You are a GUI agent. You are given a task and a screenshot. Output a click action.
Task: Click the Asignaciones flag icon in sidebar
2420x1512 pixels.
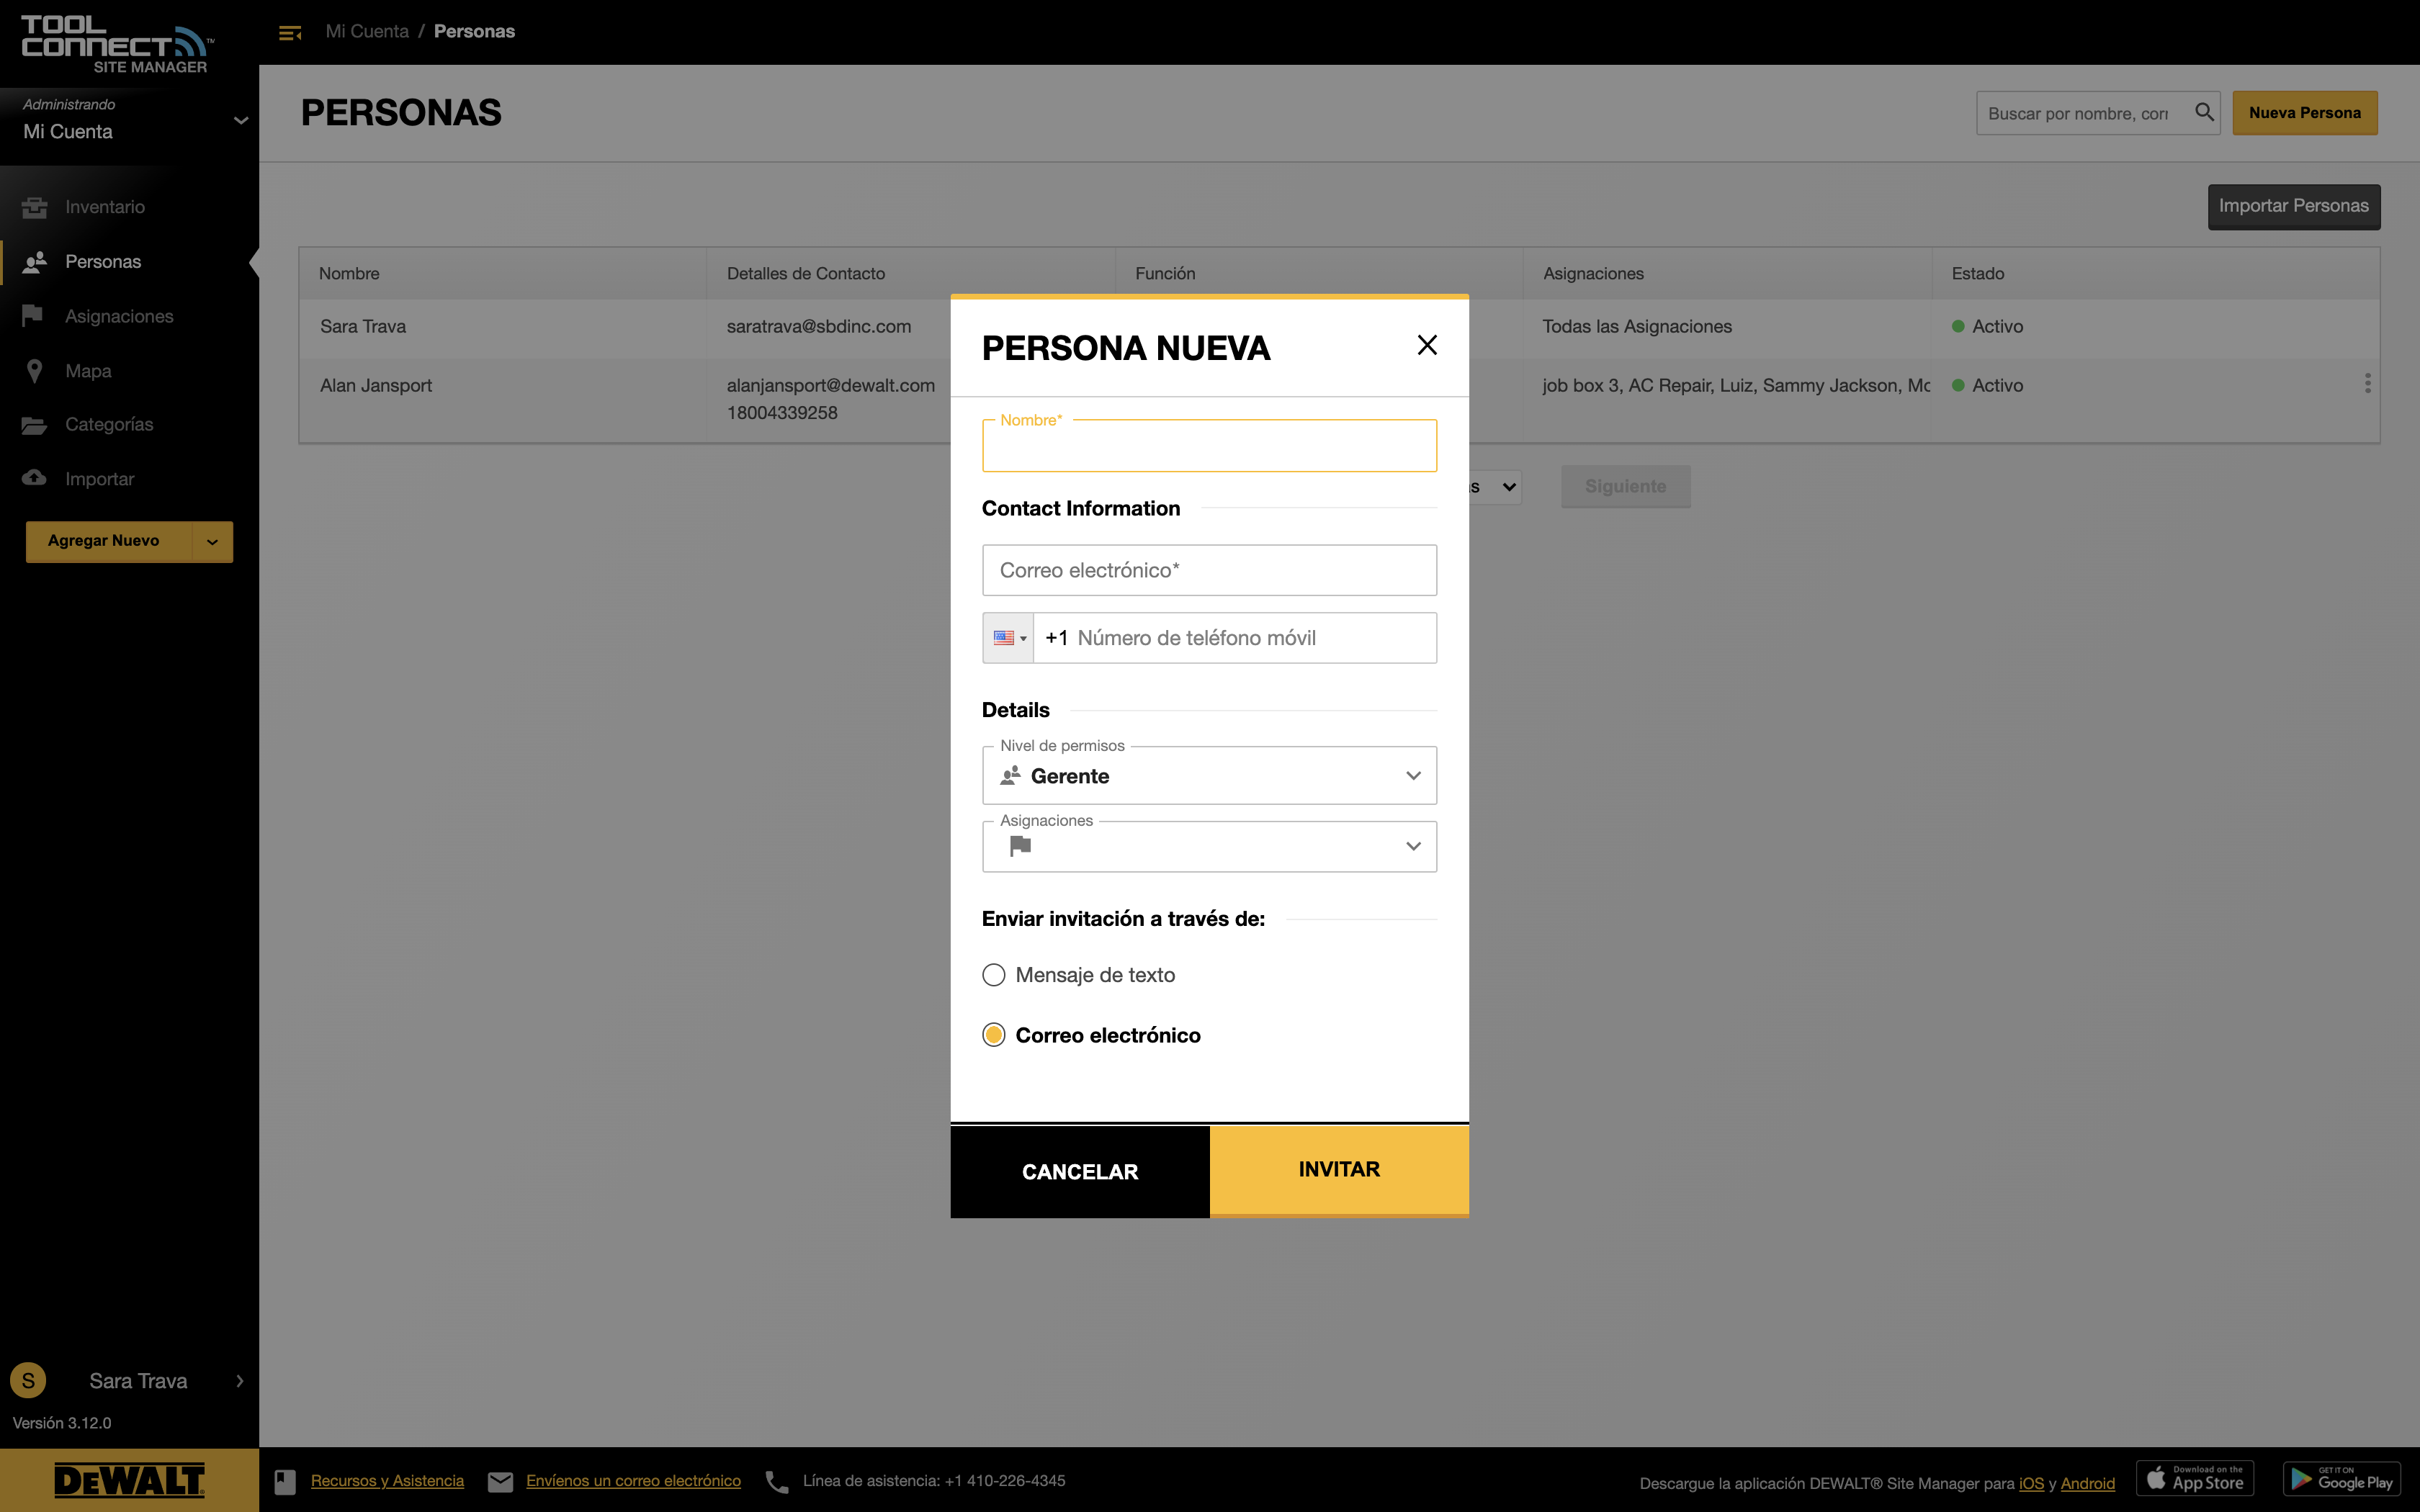click(33, 316)
